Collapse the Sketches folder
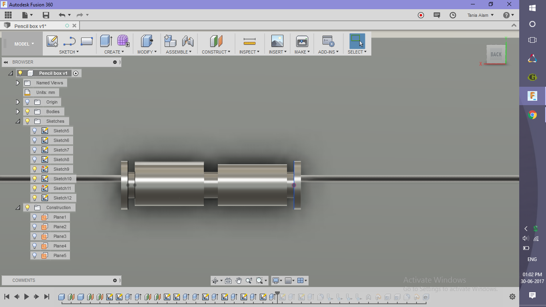Image resolution: width=546 pixels, height=307 pixels. click(18, 121)
